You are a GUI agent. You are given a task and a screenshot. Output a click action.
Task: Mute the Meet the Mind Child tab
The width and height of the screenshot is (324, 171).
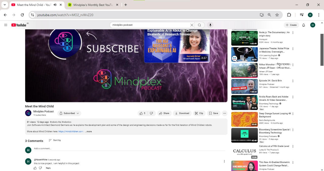(55, 5)
